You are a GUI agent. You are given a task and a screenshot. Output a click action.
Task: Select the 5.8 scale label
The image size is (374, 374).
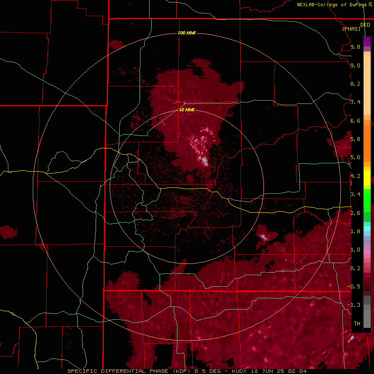(x=355, y=139)
